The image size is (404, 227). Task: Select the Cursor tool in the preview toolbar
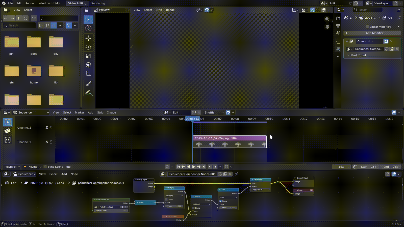[88, 28]
